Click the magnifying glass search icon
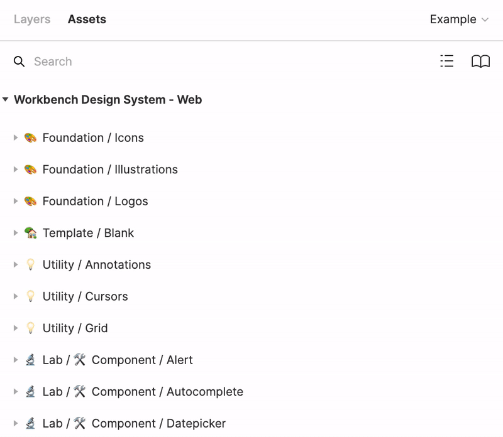The height and width of the screenshot is (437, 503). 19,61
